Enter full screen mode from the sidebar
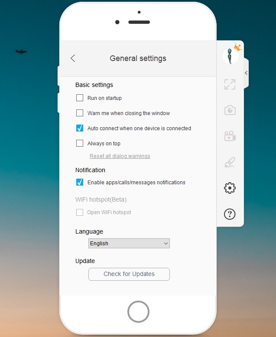This screenshot has width=276, height=337. click(230, 84)
